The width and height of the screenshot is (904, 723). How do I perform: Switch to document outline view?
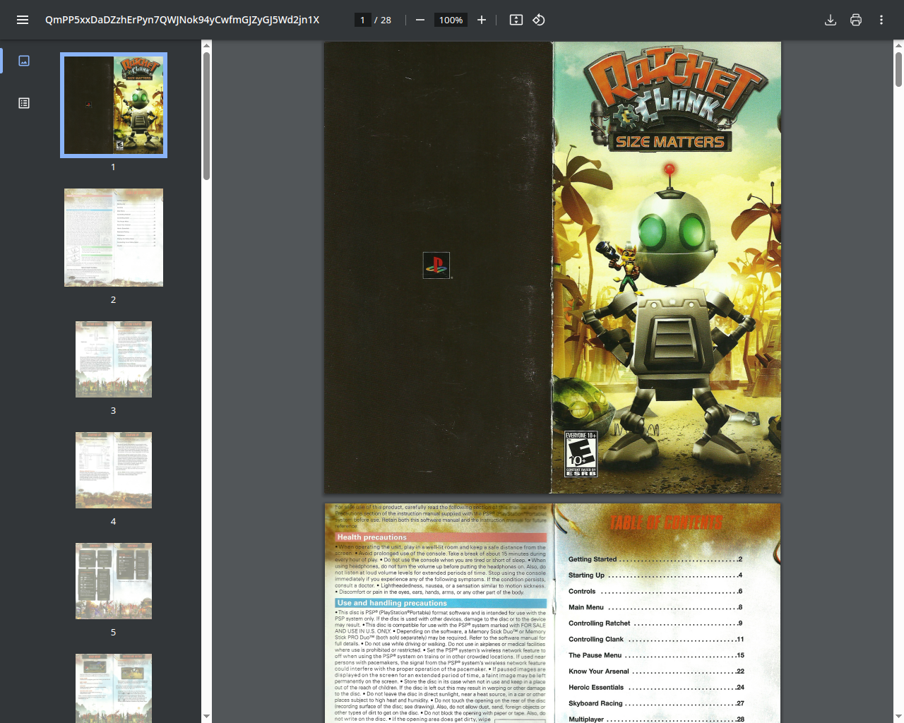click(24, 103)
